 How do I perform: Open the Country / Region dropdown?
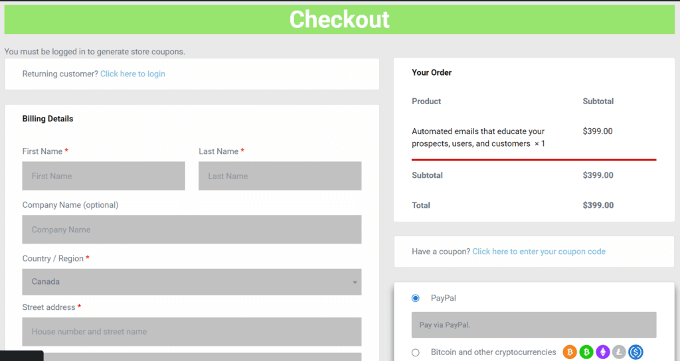click(x=192, y=281)
